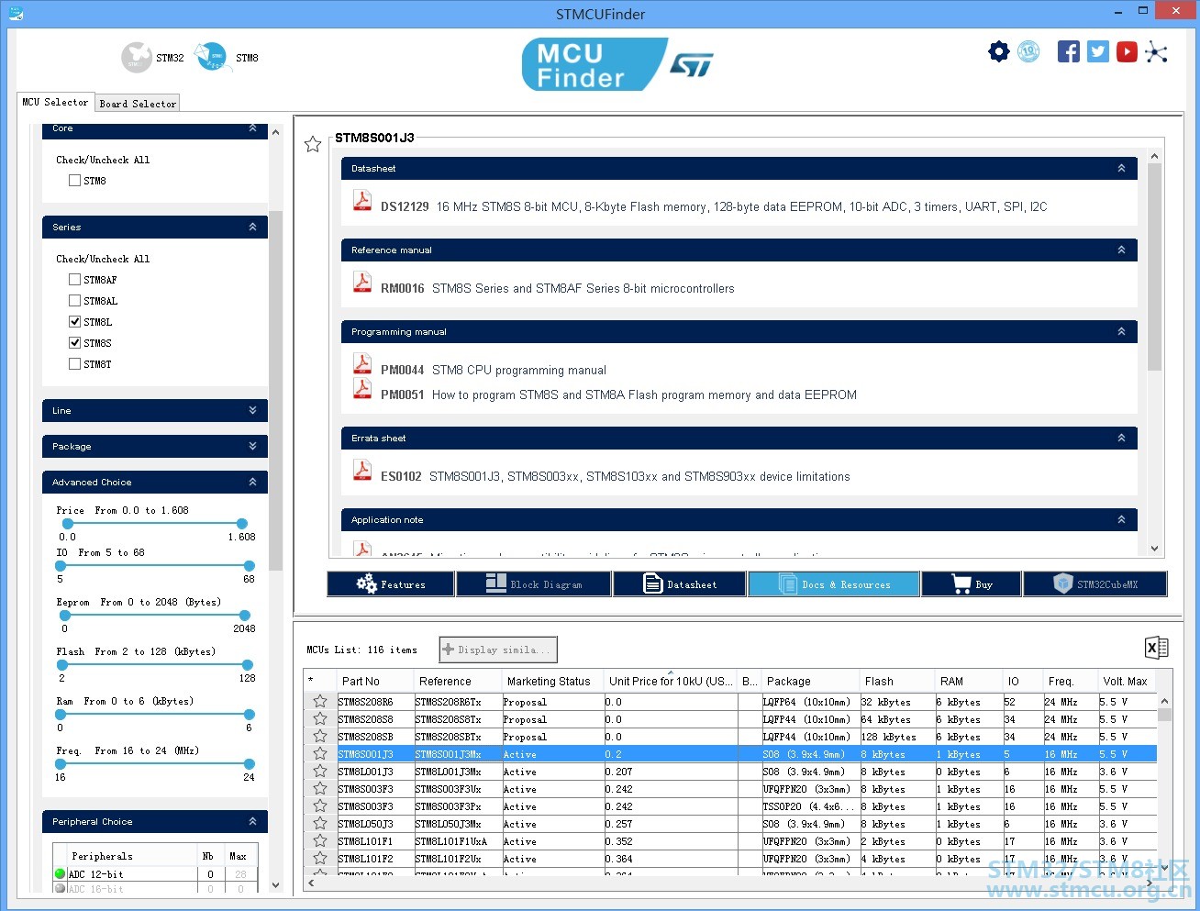1200x911 pixels.
Task: Star the STM8L001J3 row
Action: click(x=320, y=772)
